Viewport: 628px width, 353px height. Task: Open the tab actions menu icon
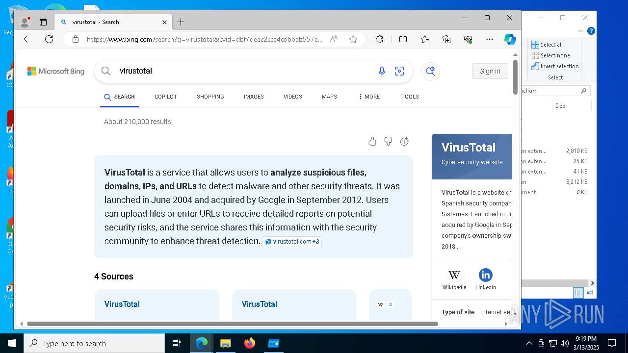(43, 22)
